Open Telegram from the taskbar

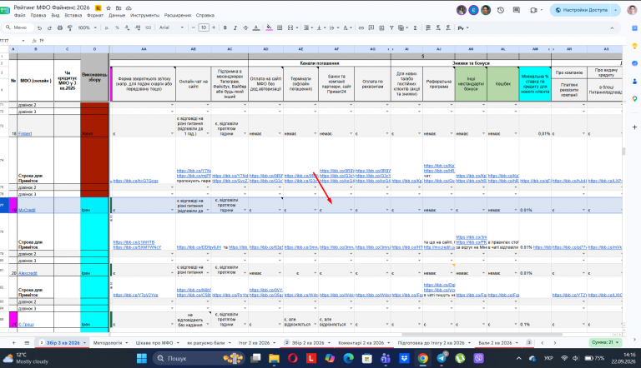[442, 358]
